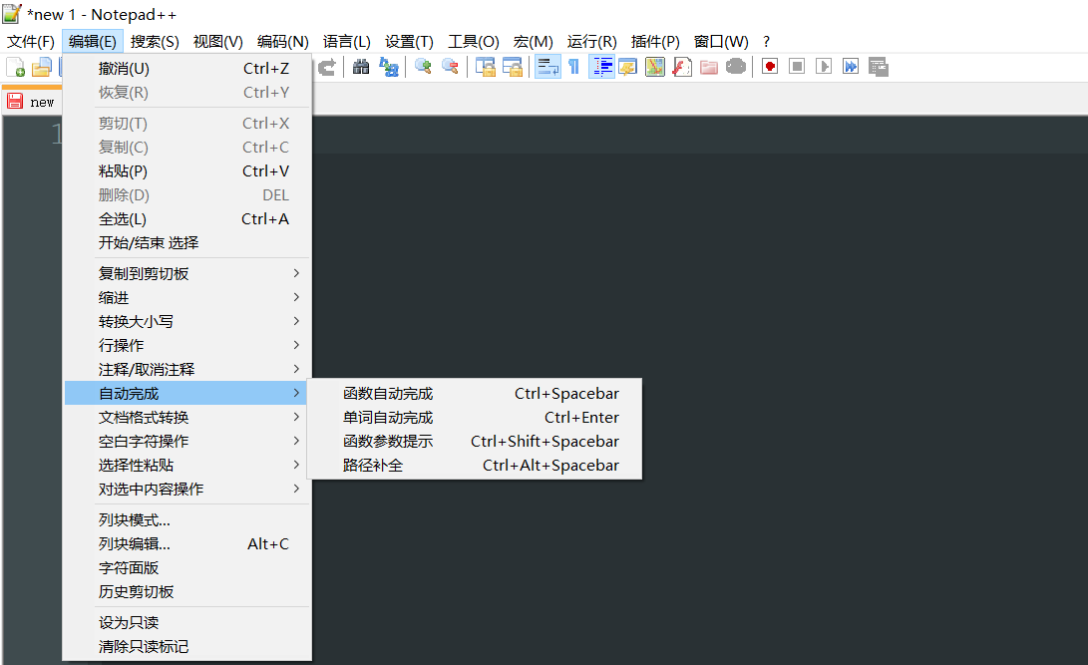Image resolution: width=1088 pixels, height=665 pixels.
Task: Expand the 对选中内容操作 submenu
Action: [186, 489]
